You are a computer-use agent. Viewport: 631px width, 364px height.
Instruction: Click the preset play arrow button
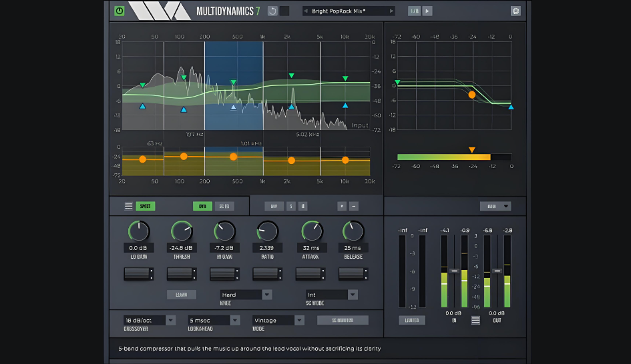[x=427, y=11]
